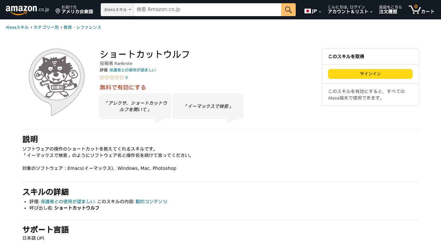The height and width of the screenshot is (248, 441).
Task: Click the 保護者との使用が望ましい rating link under title
Action: coord(133,70)
